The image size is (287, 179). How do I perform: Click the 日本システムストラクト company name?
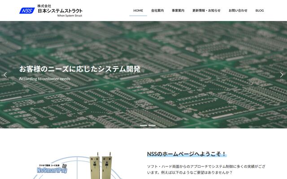click(60, 11)
